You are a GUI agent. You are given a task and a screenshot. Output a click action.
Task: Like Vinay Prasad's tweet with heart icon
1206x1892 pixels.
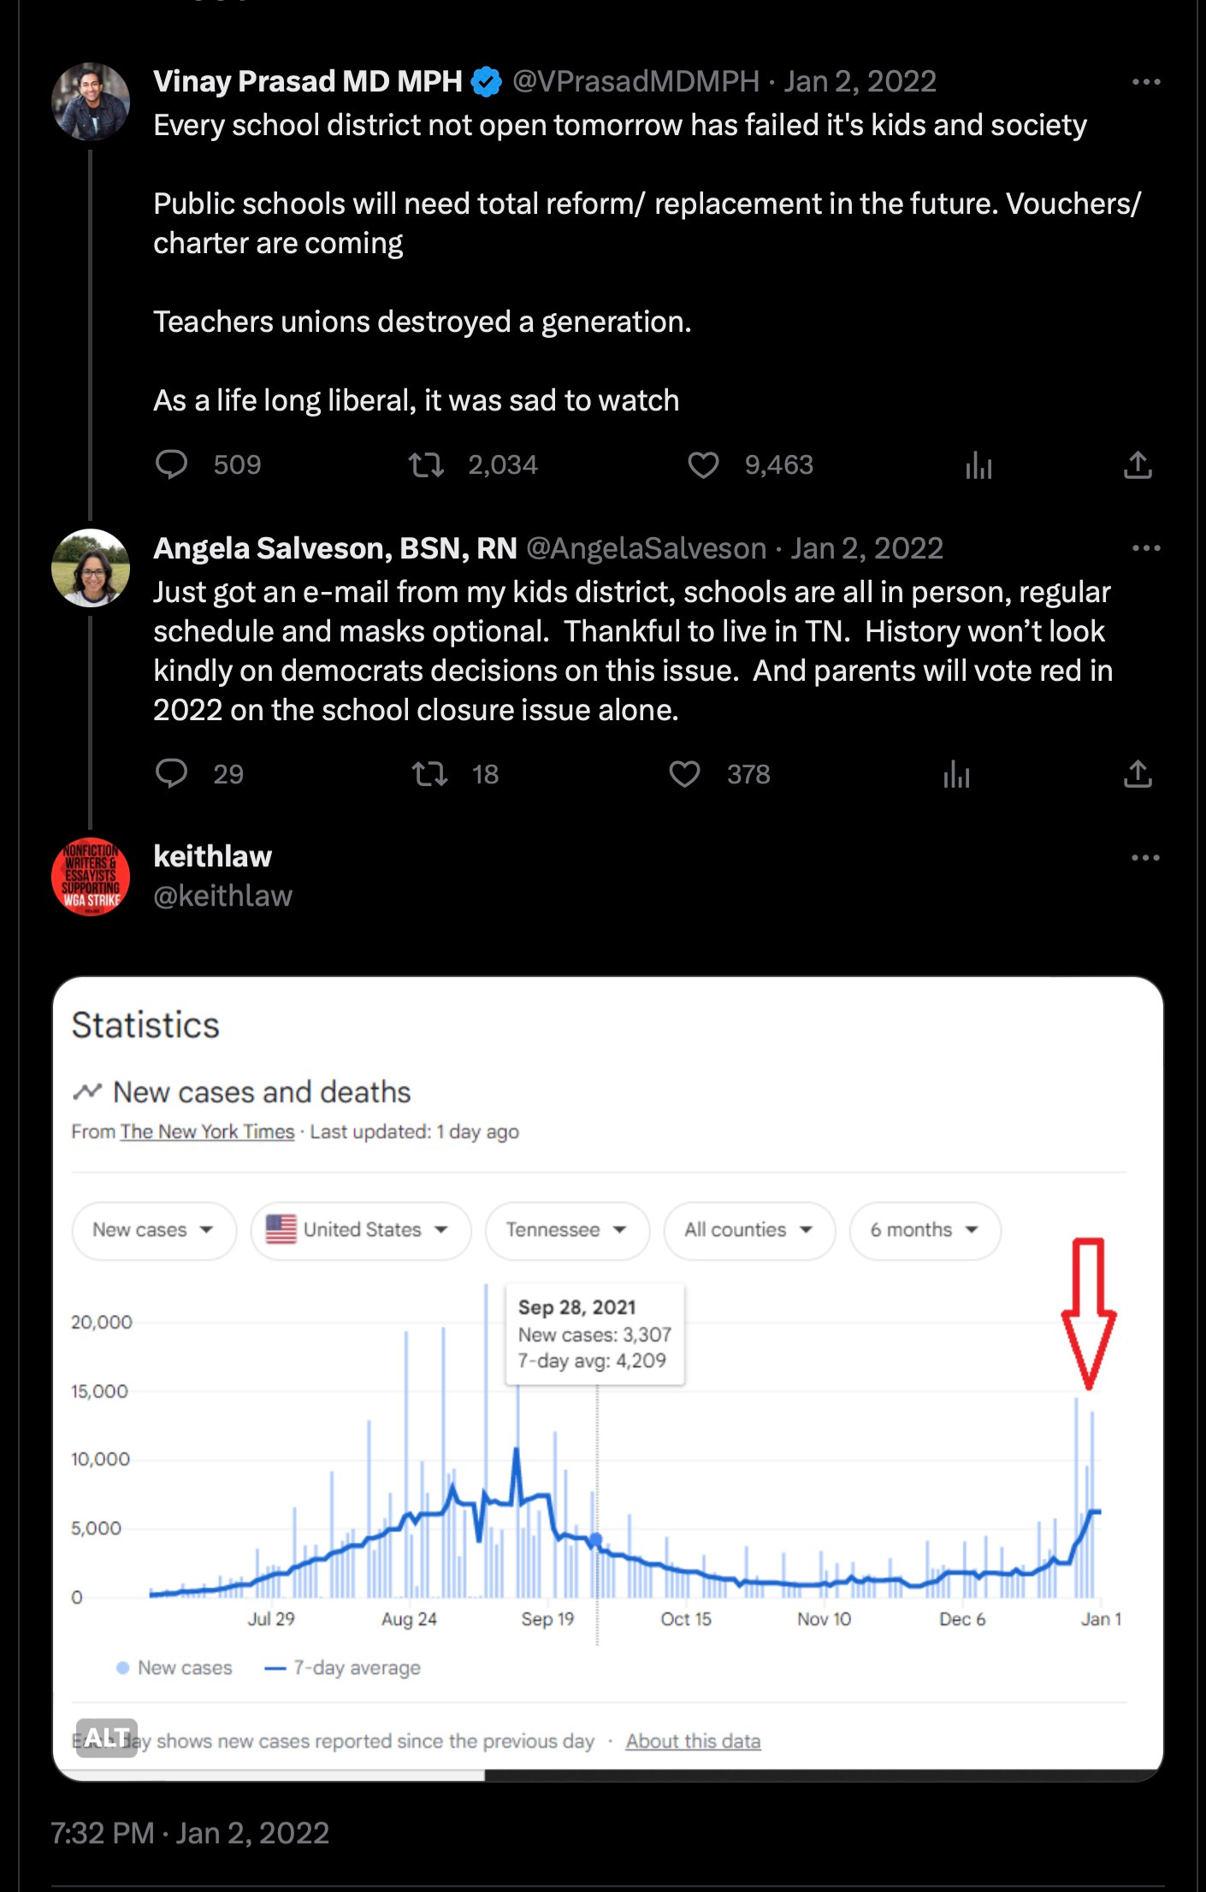pos(703,464)
